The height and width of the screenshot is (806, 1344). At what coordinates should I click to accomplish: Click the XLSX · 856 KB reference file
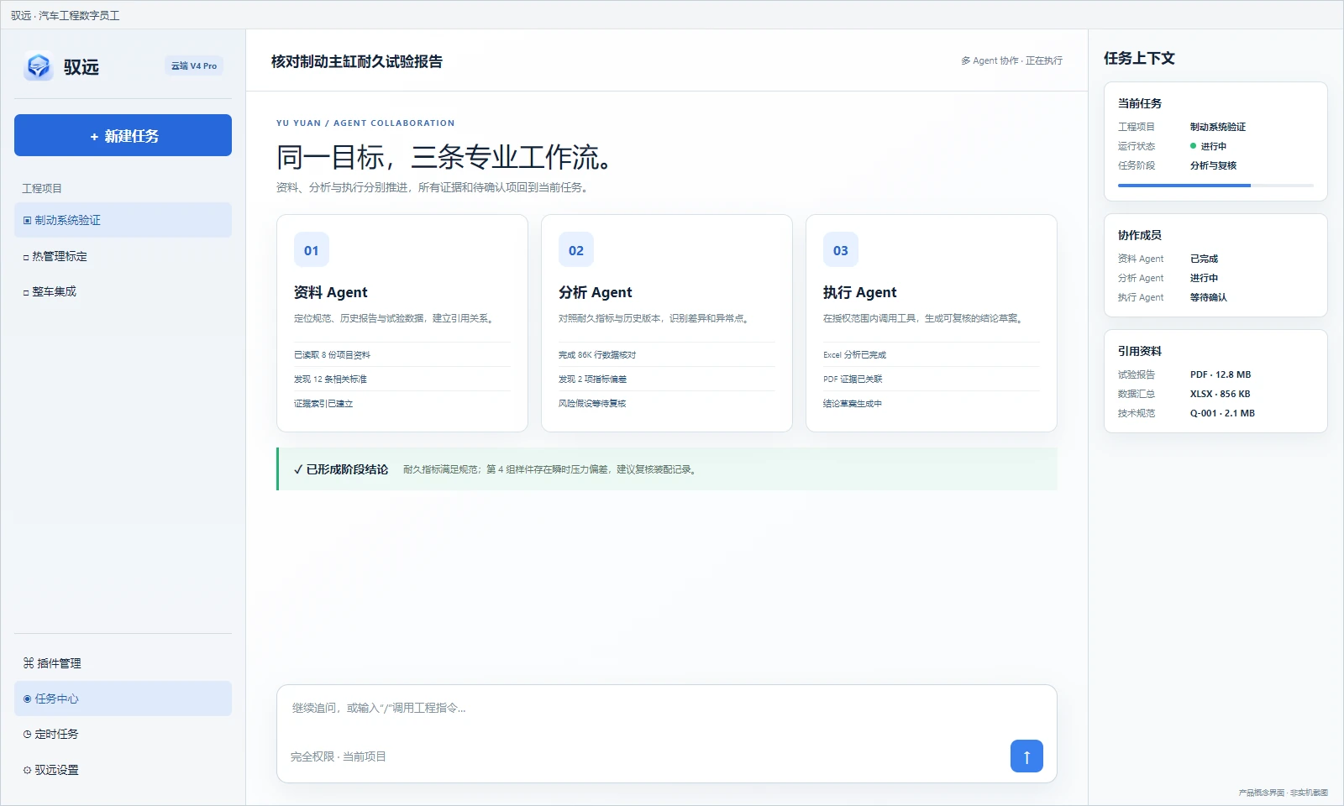1220,394
